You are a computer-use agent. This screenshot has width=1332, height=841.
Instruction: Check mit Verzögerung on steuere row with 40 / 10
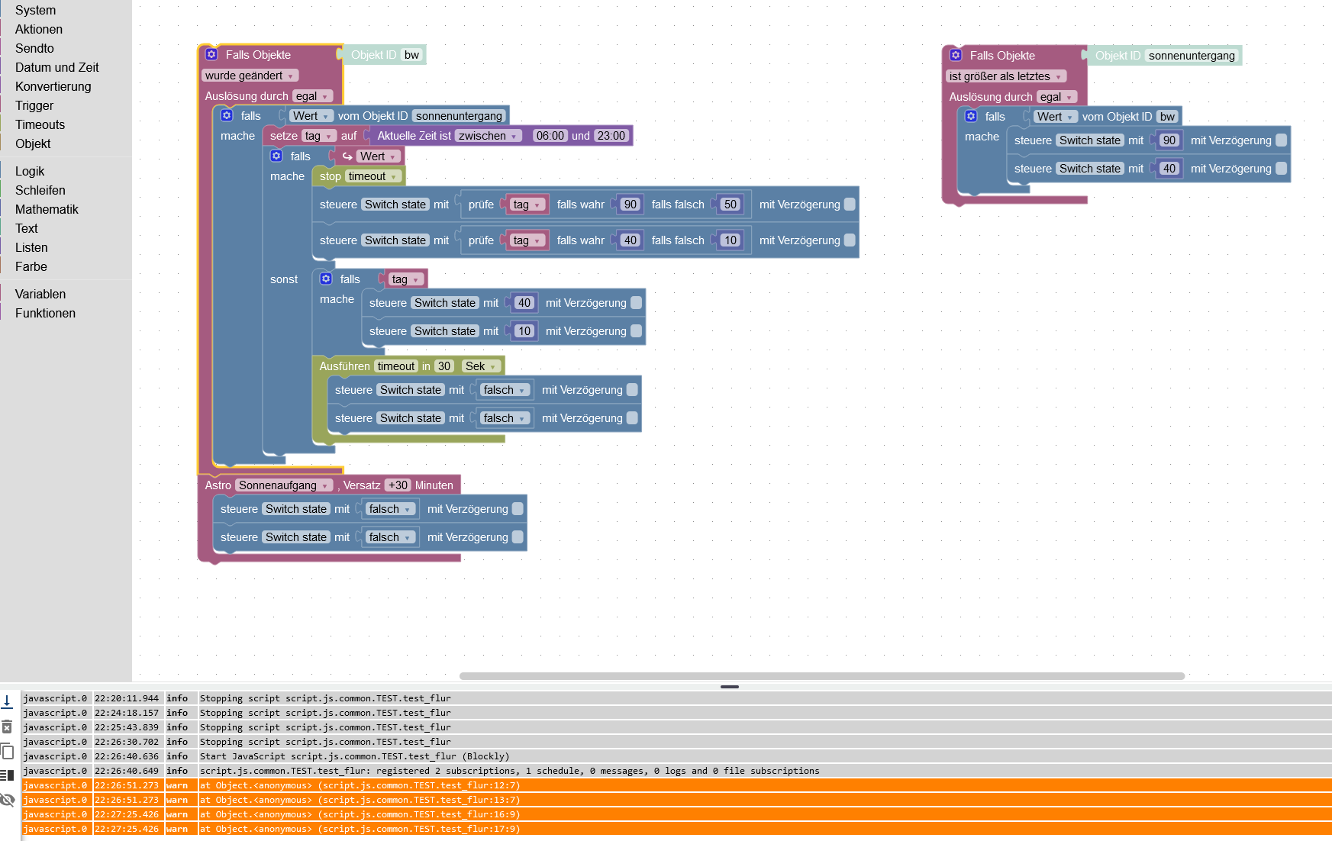(850, 240)
